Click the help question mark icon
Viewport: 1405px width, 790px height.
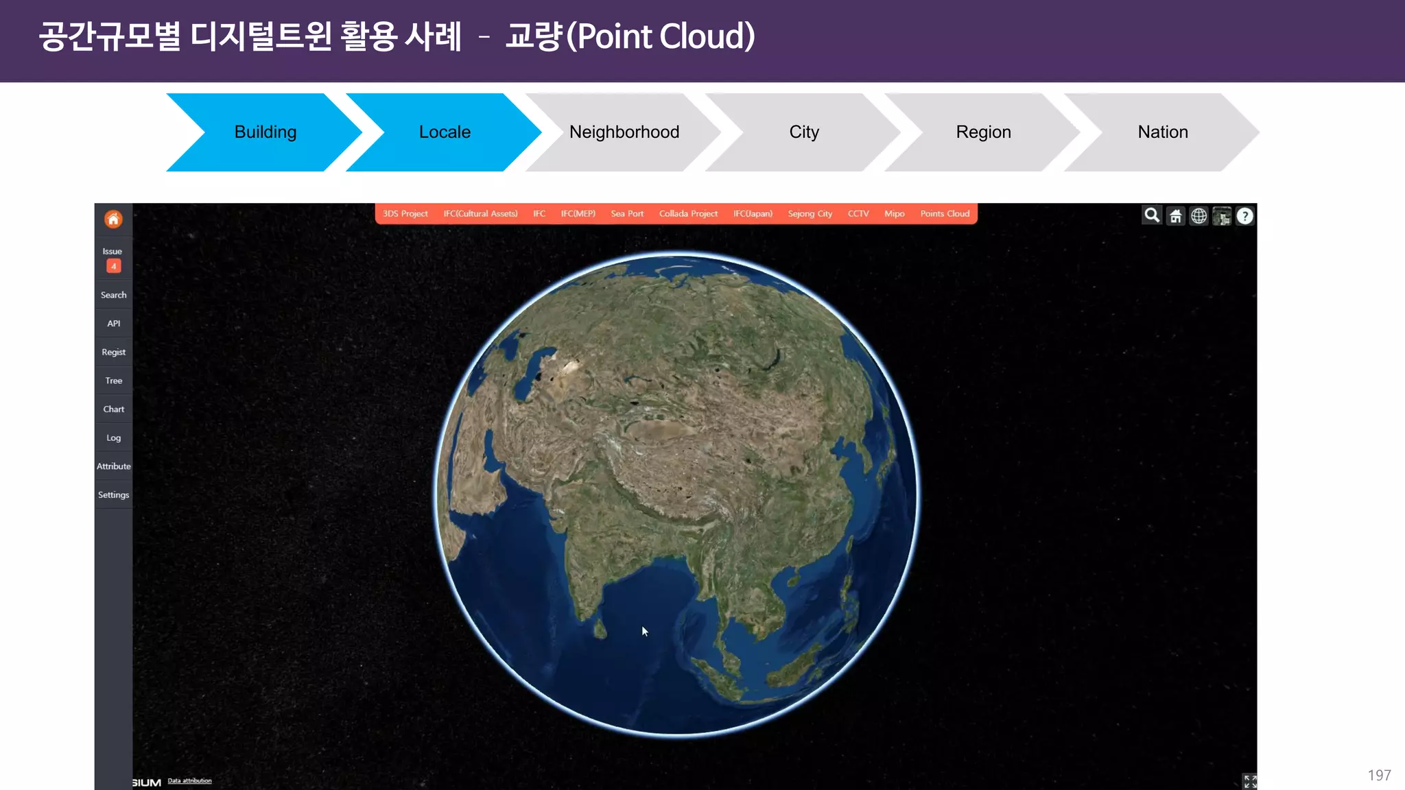[x=1245, y=216]
